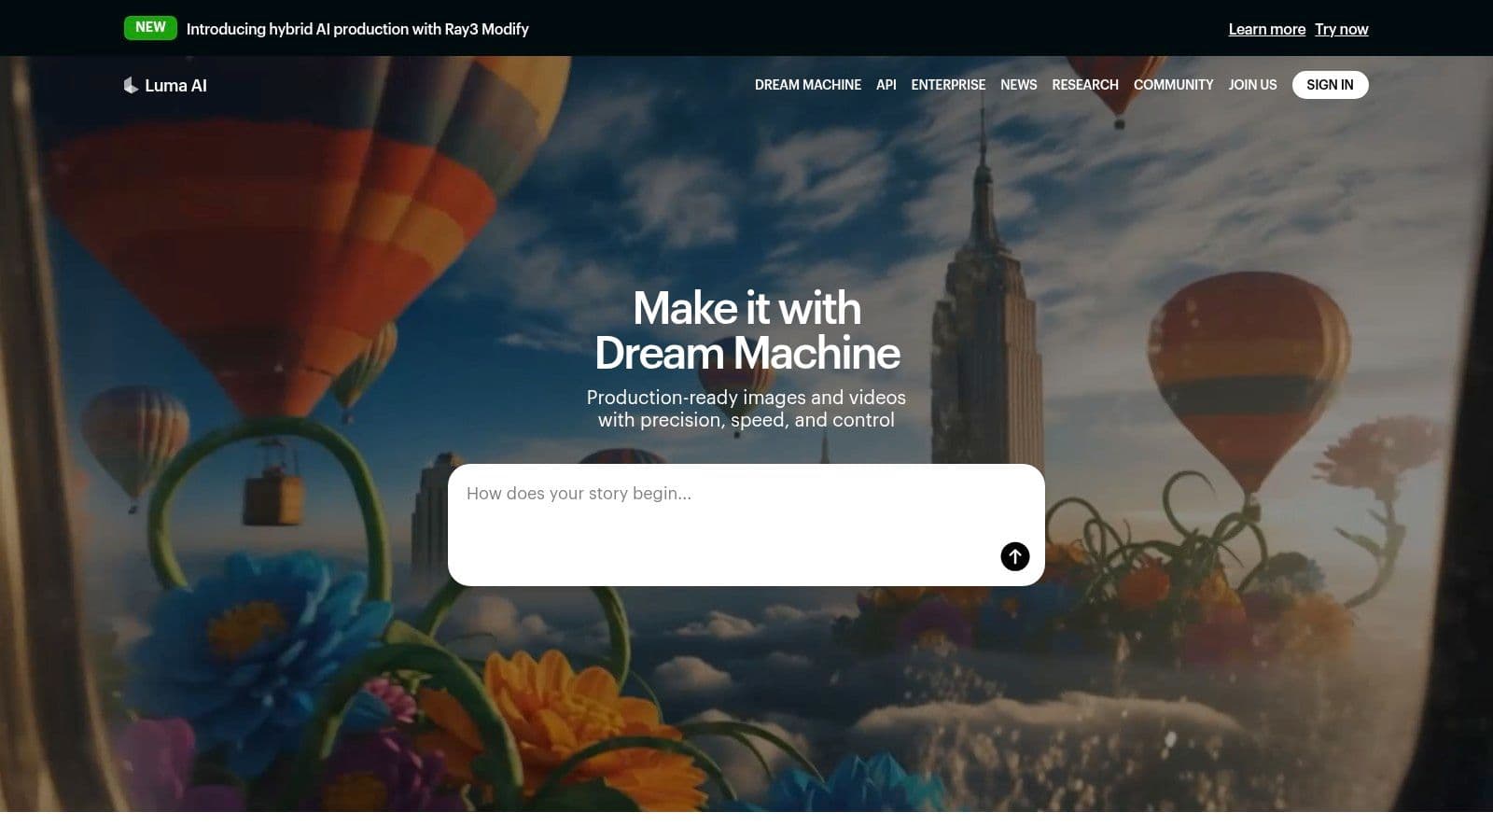The width and height of the screenshot is (1493, 840).
Task: Open the Enterprise menu item
Action: click(948, 85)
